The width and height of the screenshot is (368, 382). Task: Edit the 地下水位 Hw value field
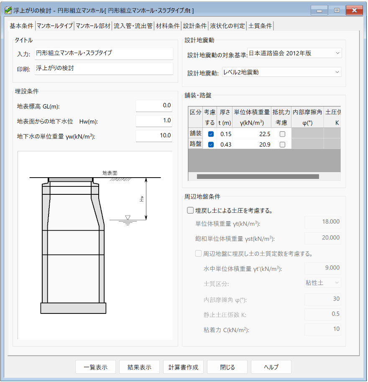click(154, 121)
